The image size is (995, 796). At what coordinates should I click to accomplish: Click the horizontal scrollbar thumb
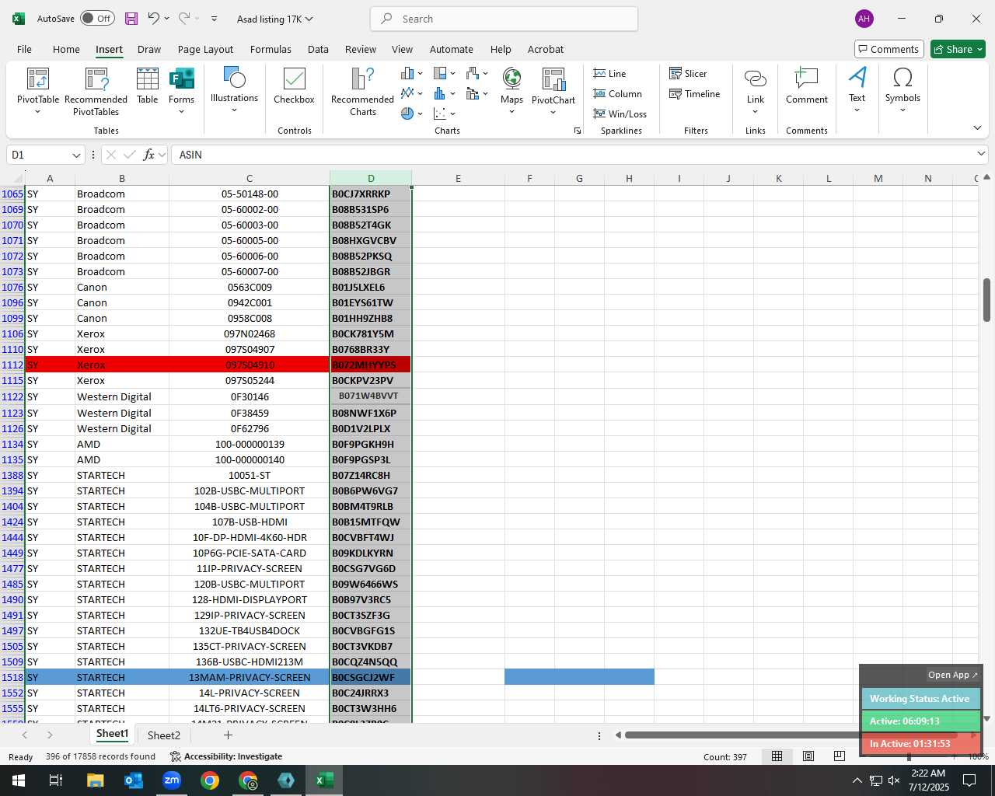791,735
